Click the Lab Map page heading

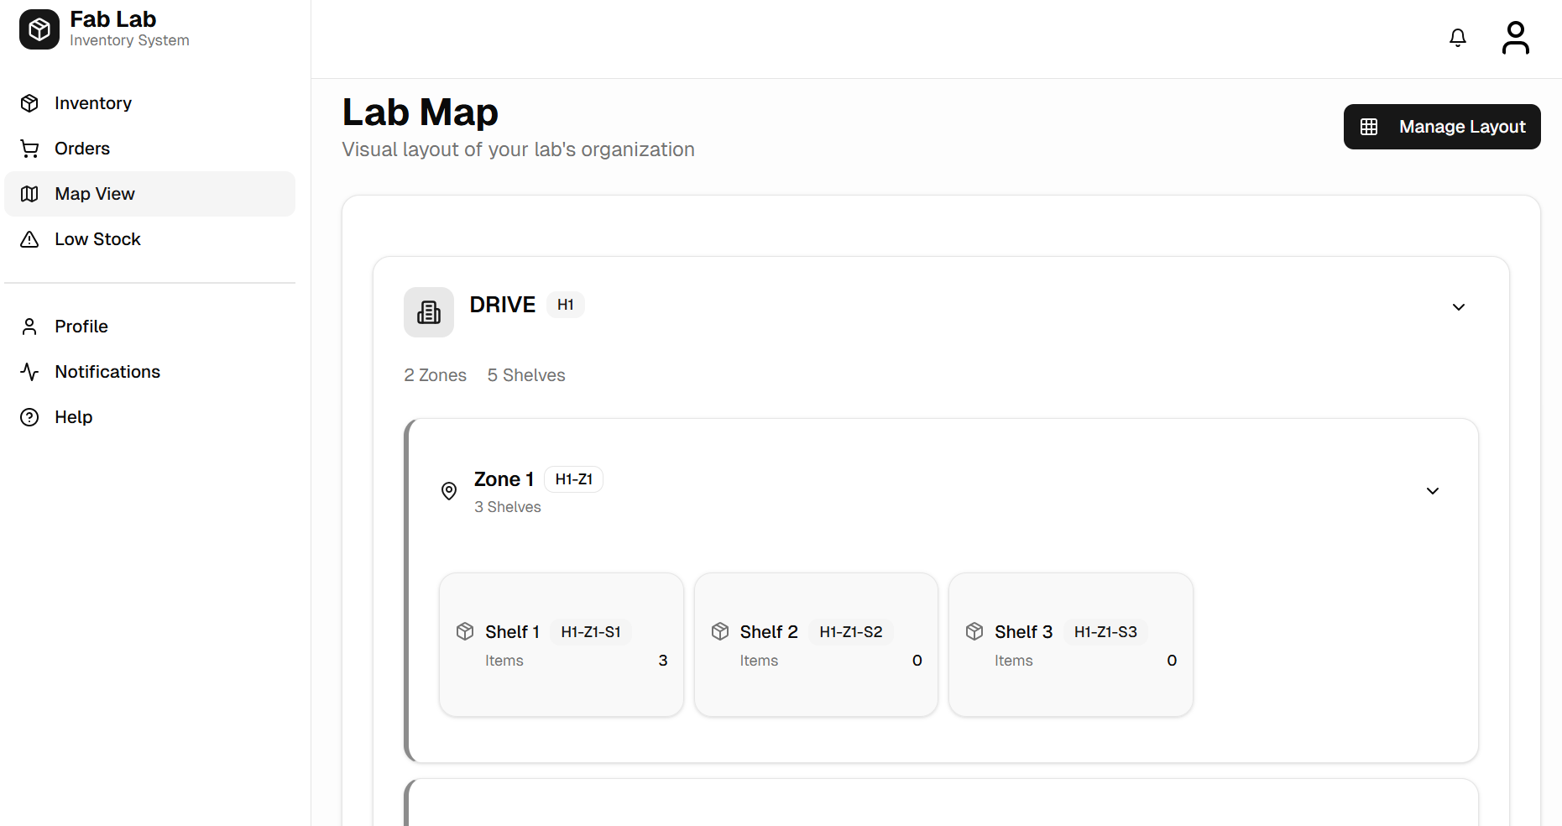(x=421, y=112)
